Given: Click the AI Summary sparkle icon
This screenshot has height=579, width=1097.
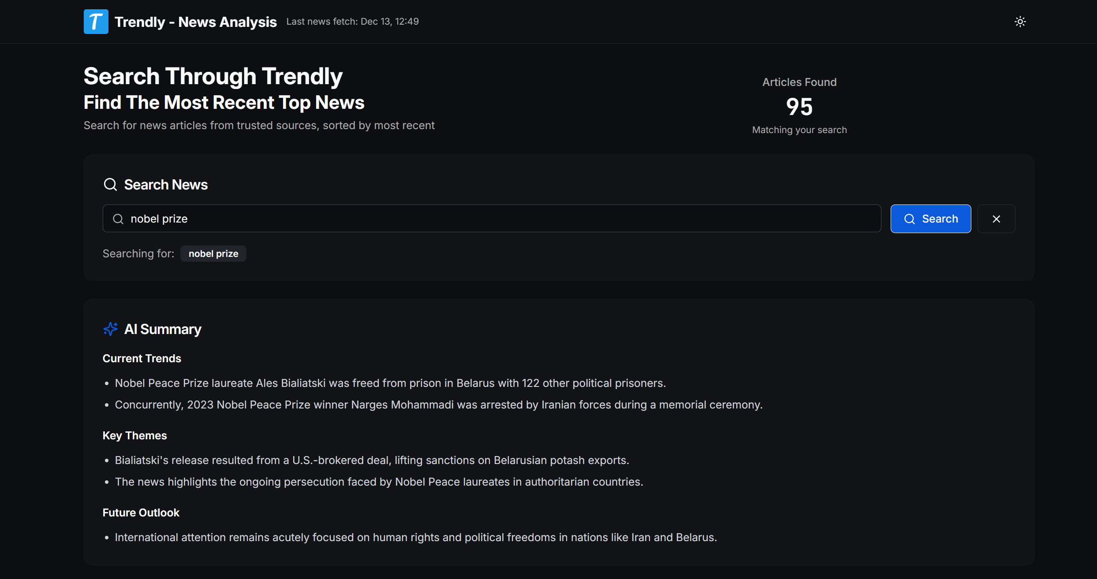Looking at the screenshot, I should (110, 329).
